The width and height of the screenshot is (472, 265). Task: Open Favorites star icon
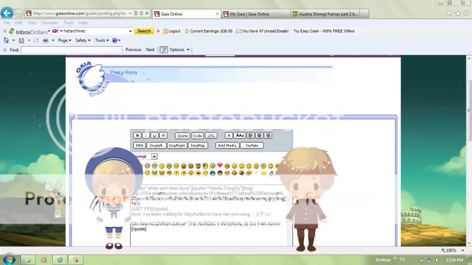(458, 13)
